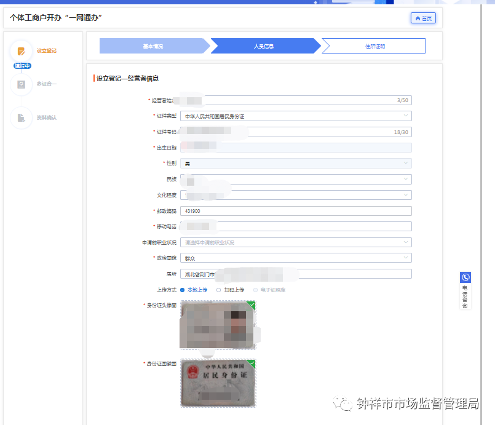The width and height of the screenshot is (495, 425).
Task: Switch to the 基本情况 step tab
Action: [x=152, y=46]
